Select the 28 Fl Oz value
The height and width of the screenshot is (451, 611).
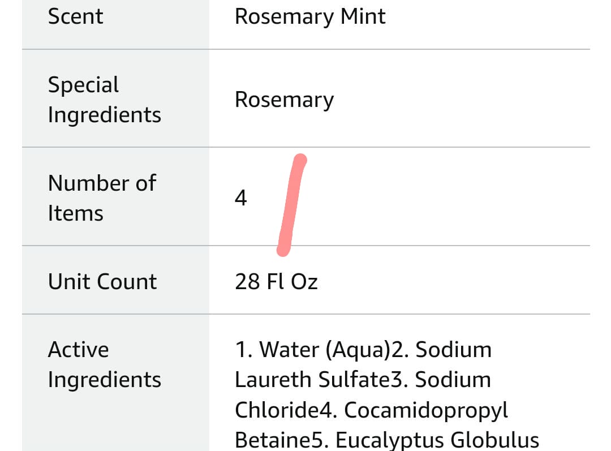tap(276, 281)
